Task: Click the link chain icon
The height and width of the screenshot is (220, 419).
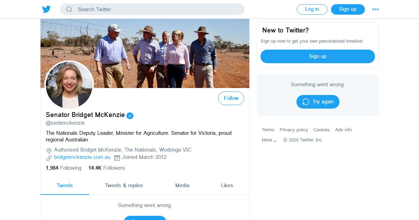Action: tap(49, 158)
